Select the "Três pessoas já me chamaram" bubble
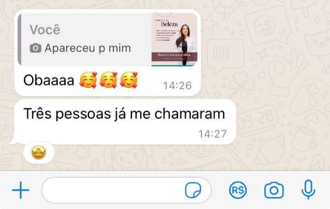330x209 pixels. [125, 122]
